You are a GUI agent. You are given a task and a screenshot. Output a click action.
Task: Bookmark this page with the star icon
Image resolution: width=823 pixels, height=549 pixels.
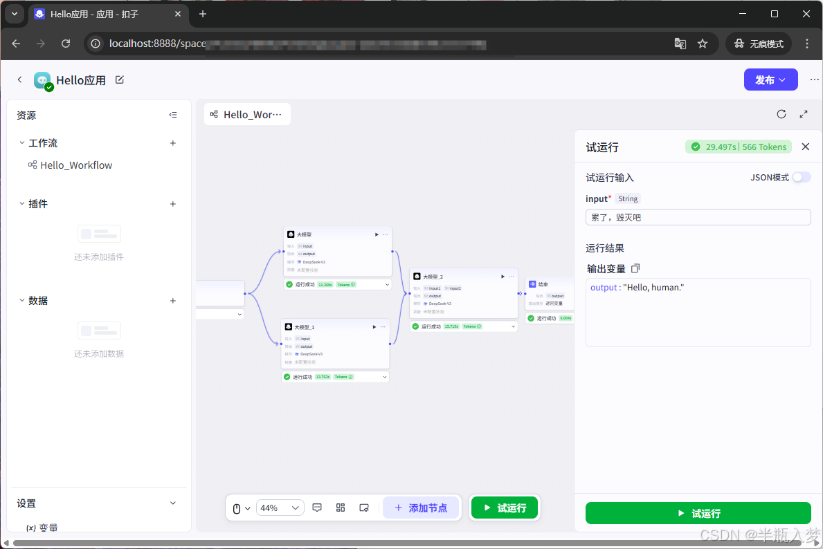703,44
